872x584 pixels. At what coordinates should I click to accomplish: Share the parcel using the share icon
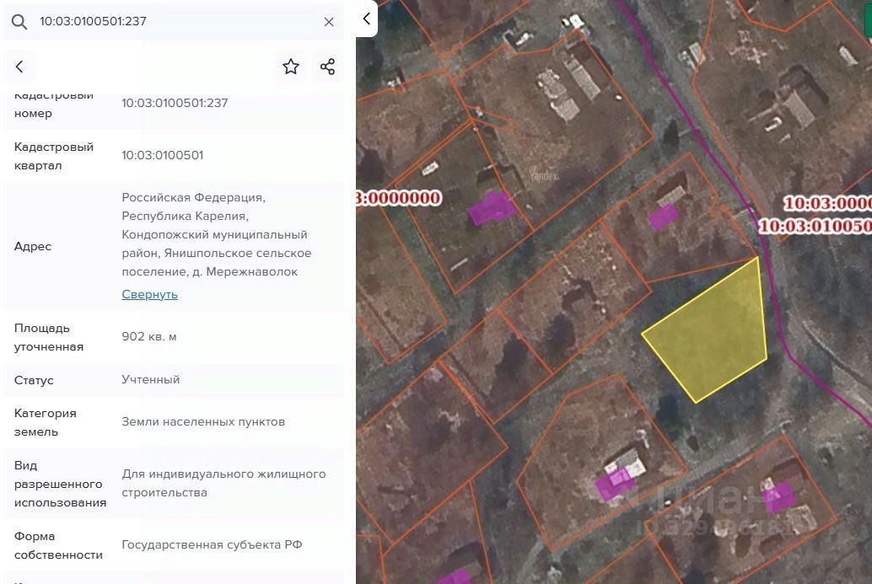(327, 67)
